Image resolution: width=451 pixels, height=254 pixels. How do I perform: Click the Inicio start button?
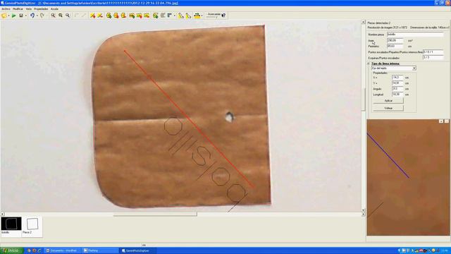pos(11,250)
